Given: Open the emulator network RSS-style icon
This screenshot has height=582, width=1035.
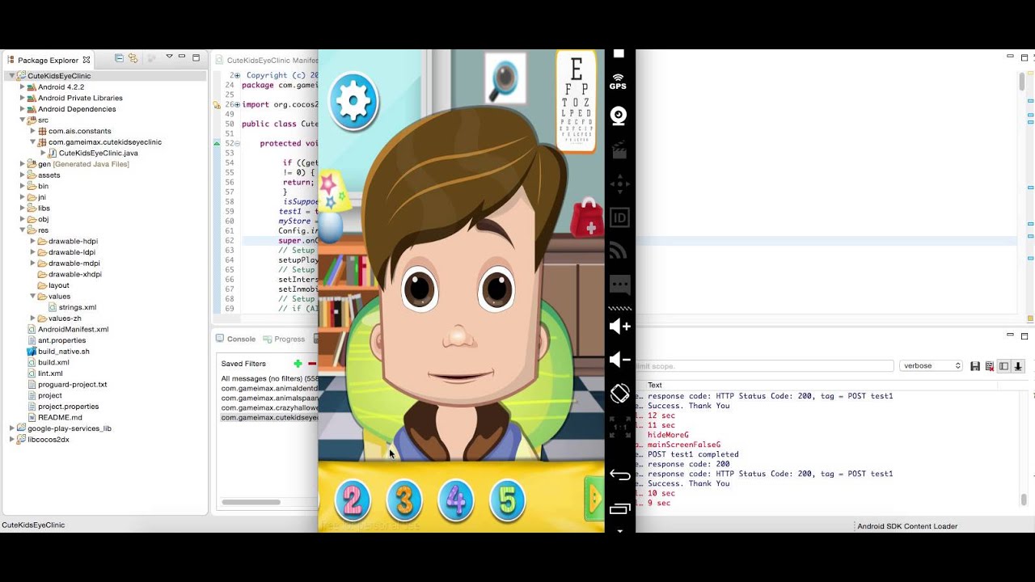Looking at the screenshot, I should [619, 251].
